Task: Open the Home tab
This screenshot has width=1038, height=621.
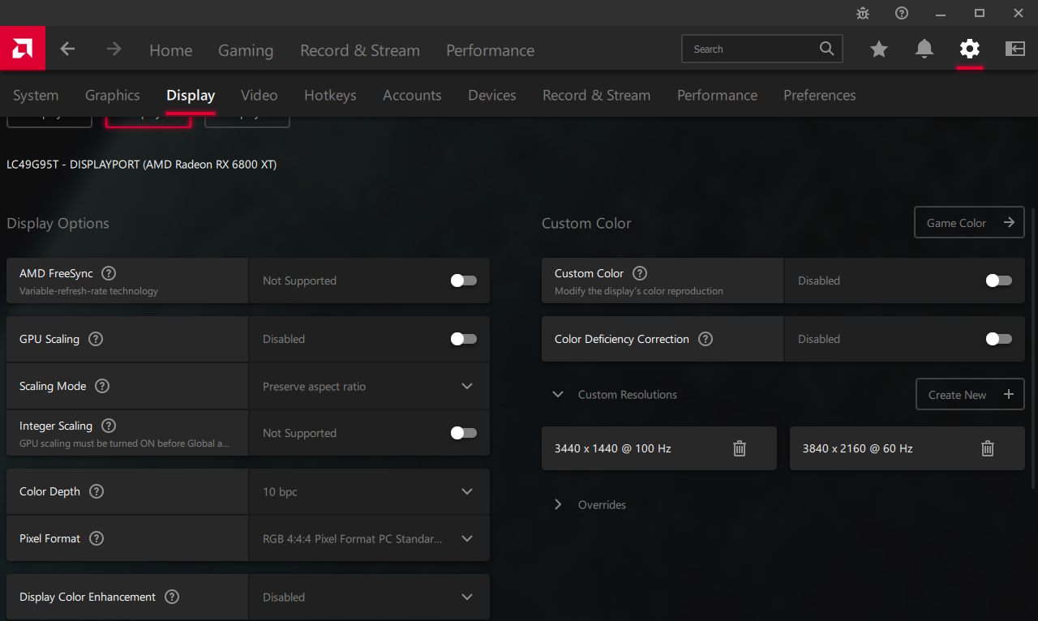Action: tap(171, 50)
